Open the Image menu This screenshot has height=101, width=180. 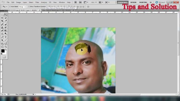18,2
